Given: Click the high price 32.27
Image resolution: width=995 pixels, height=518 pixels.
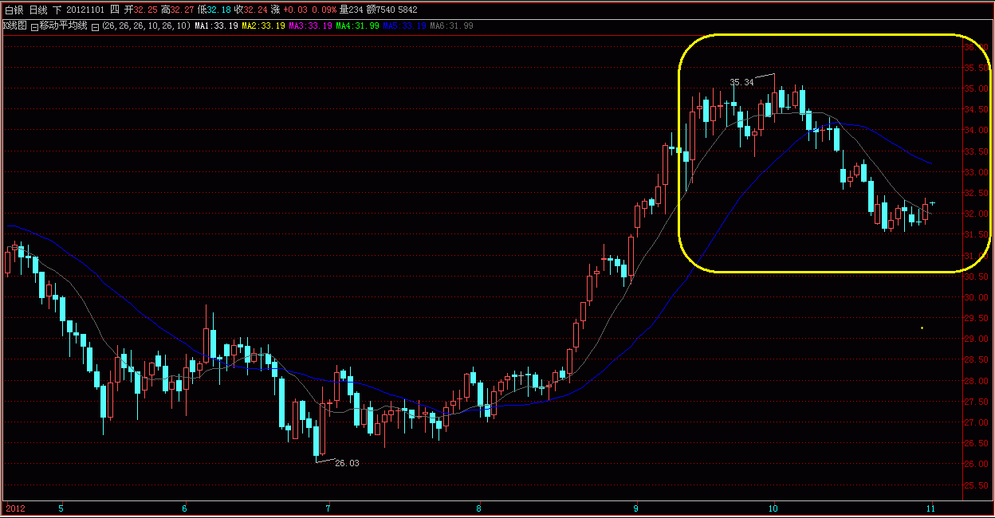Looking at the screenshot, I should 180,10.
